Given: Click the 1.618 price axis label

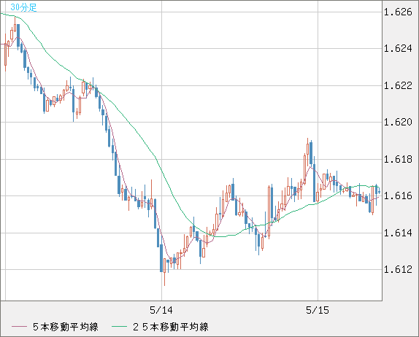Looking at the screenshot, I should [398, 160].
